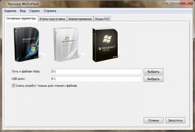Open the Задание menu
The image size is (195, 132).
click(10, 11)
